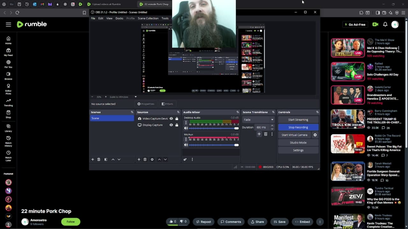
Task: Open OBS Edit menu
Action: [x=101, y=18]
